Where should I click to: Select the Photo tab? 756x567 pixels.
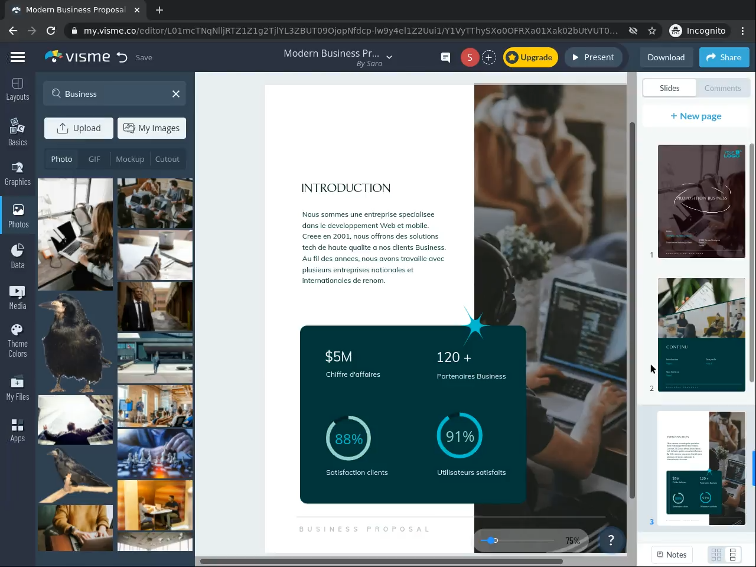coord(61,159)
